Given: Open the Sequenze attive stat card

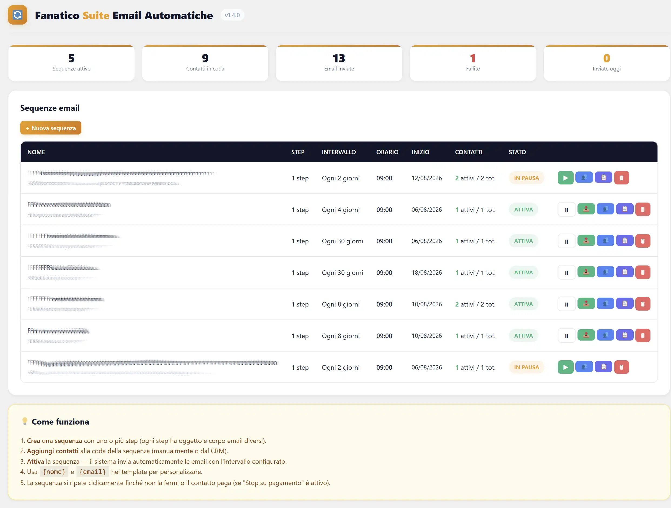Looking at the screenshot, I should (x=71, y=63).
